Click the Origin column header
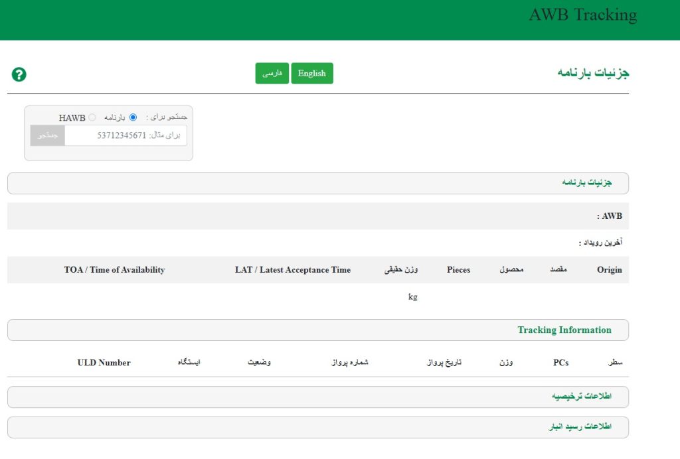Screen dimensions: 680x459 click(x=609, y=270)
